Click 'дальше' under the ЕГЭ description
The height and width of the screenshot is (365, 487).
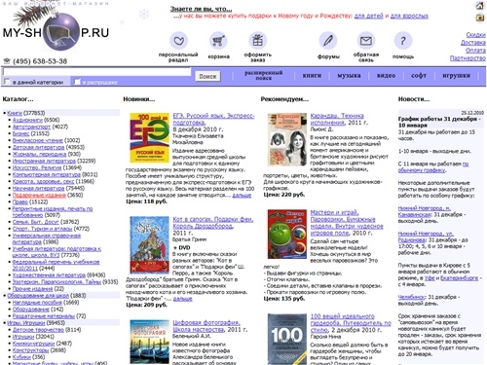click(x=242, y=195)
